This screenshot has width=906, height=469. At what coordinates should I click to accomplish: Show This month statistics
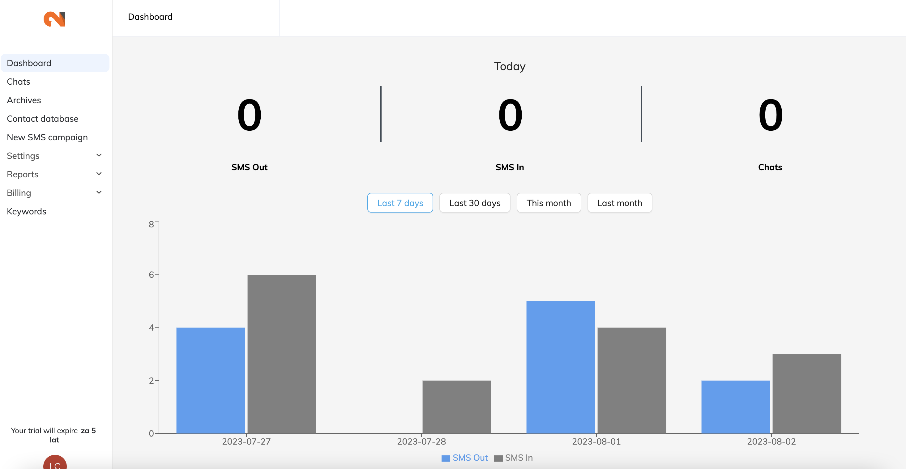click(x=548, y=203)
